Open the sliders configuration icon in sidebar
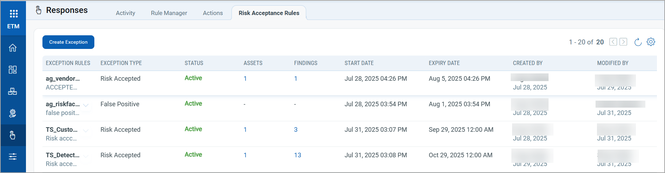The width and height of the screenshot is (665, 173). (x=13, y=157)
